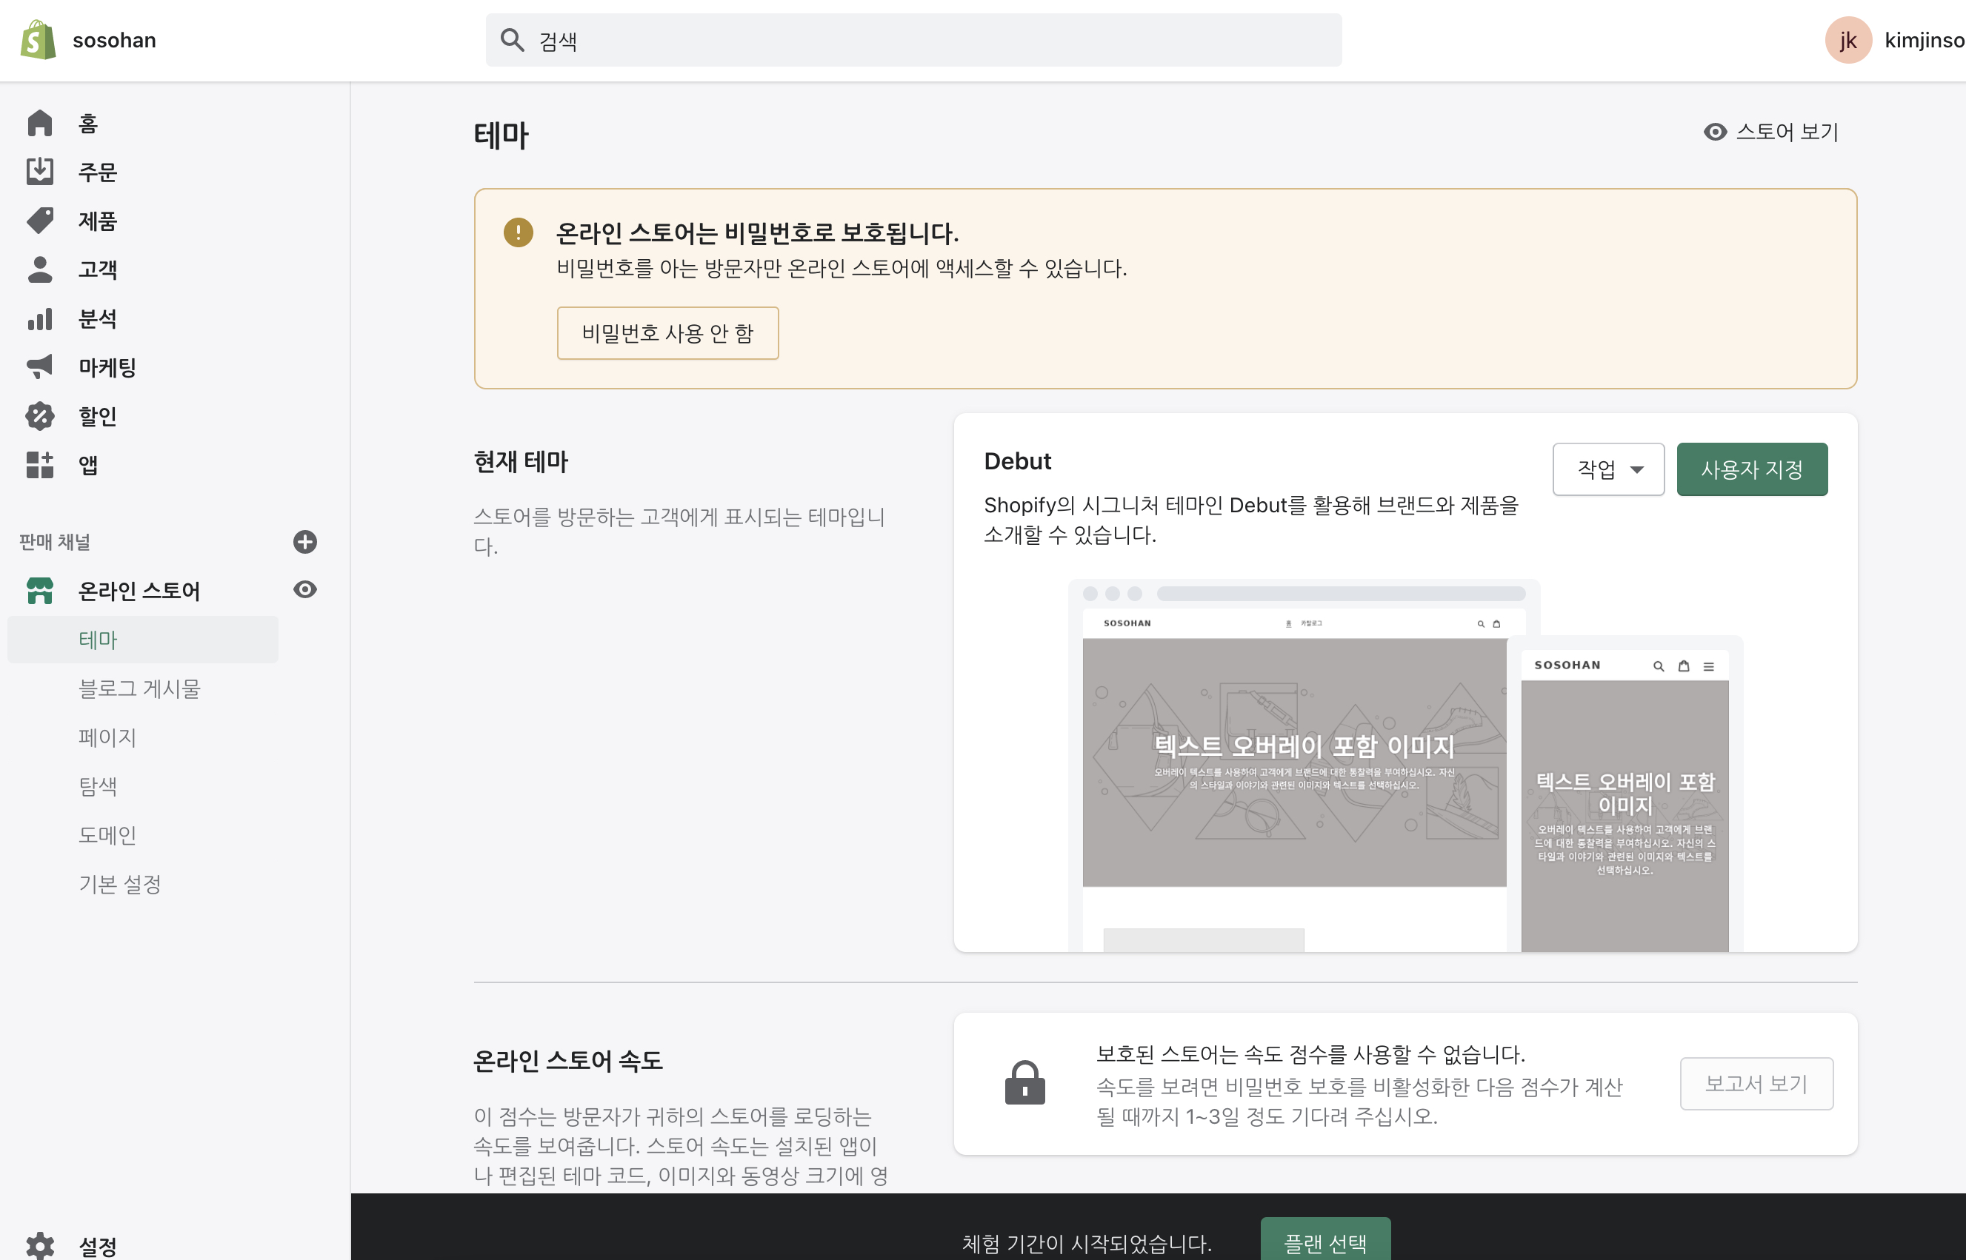The image size is (1966, 1260).
Task: Click 비밀번호 사용 안 함 button
Action: pyautogui.click(x=667, y=333)
